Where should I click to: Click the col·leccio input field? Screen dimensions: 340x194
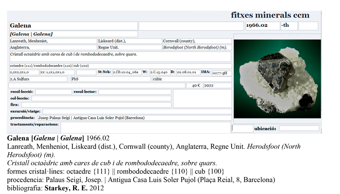pyautogui.click(x=101, y=99)
